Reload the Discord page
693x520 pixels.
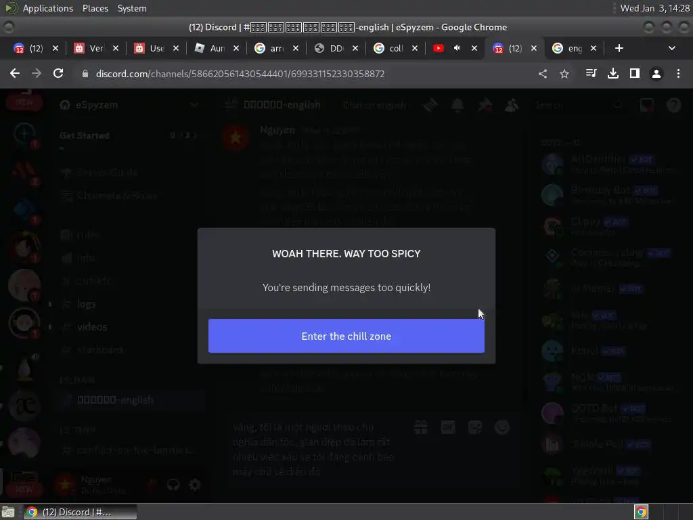(x=58, y=73)
